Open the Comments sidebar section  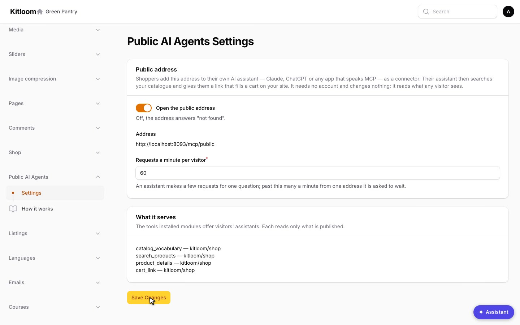pyautogui.click(x=55, y=128)
